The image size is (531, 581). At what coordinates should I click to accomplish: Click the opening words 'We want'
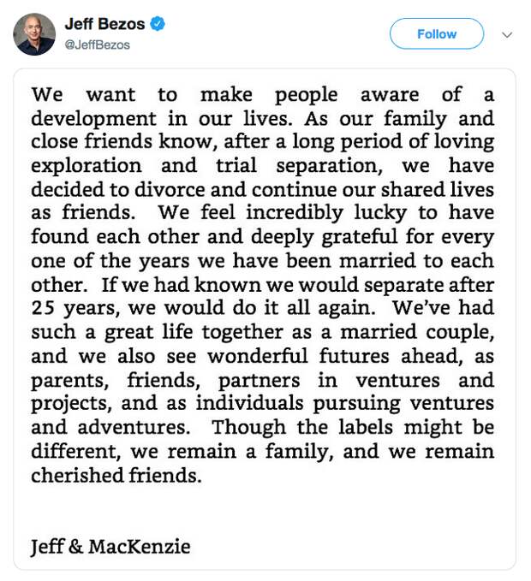[x=83, y=94]
